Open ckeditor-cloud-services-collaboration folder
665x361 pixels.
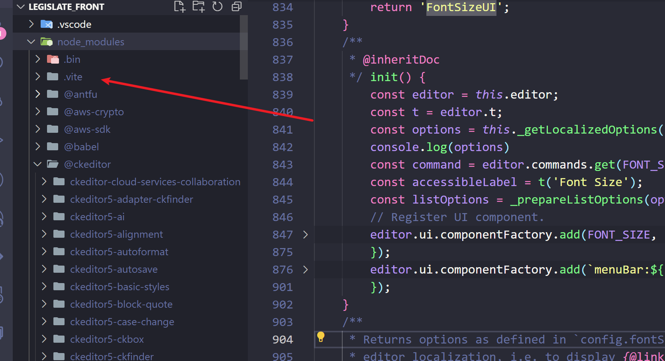155,182
